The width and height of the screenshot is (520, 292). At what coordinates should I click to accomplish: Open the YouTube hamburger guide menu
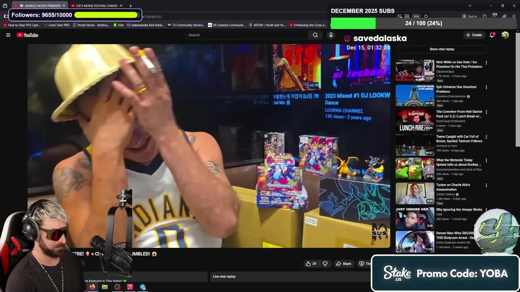[x=8, y=35]
